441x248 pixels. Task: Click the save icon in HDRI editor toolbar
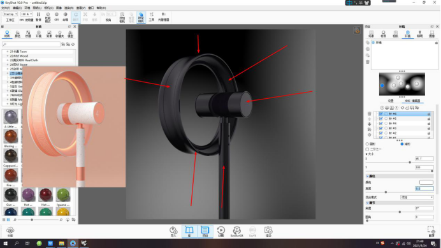(412, 108)
